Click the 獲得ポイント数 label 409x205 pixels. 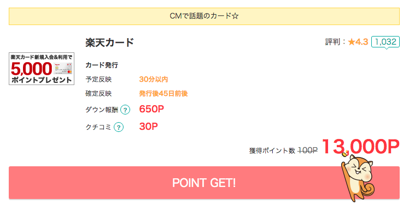[x=272, y=150]
